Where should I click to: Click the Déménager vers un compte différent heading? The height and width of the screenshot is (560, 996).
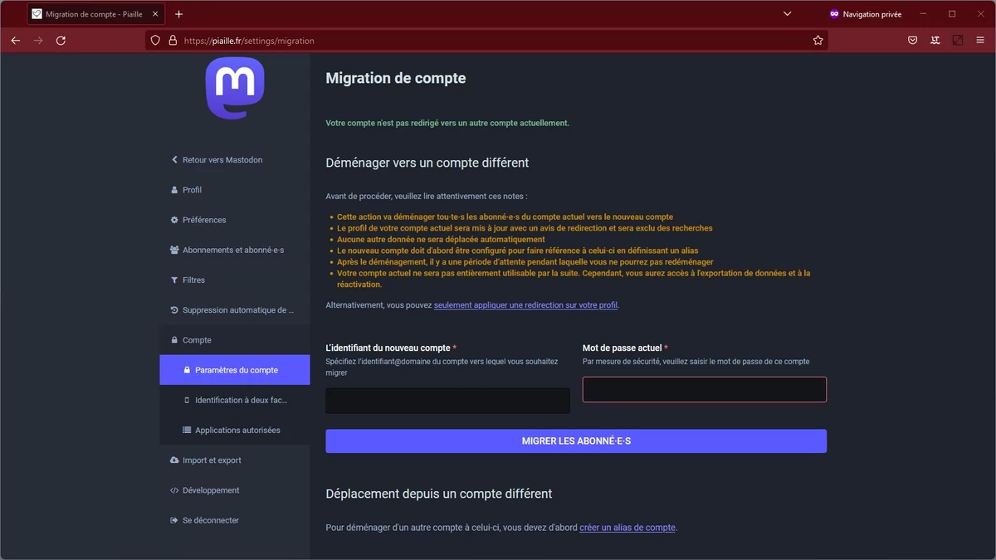(x=427, y=163)
